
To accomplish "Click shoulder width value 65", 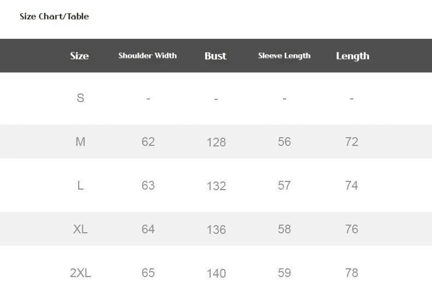I will pyautogui.click(x=148, y=273).
